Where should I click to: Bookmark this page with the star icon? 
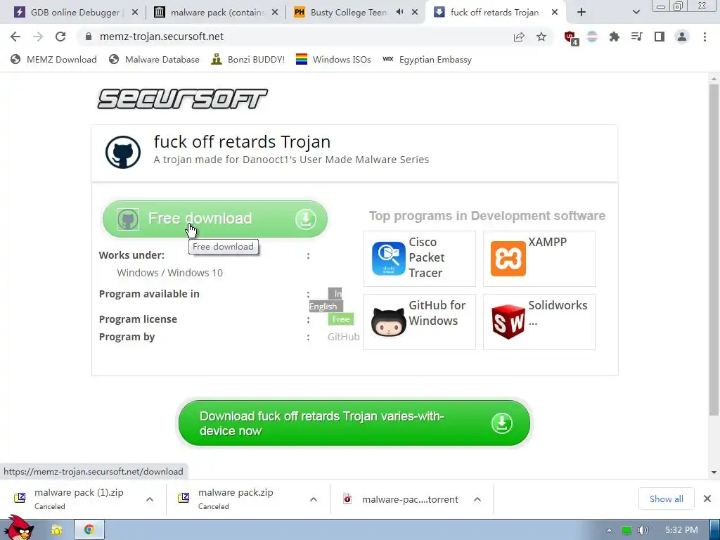541,37
